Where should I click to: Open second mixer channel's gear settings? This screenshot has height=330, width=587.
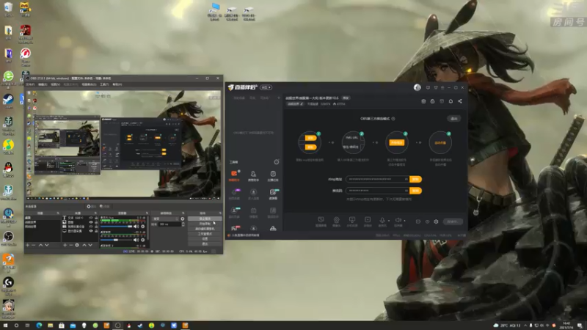[142, 240]
